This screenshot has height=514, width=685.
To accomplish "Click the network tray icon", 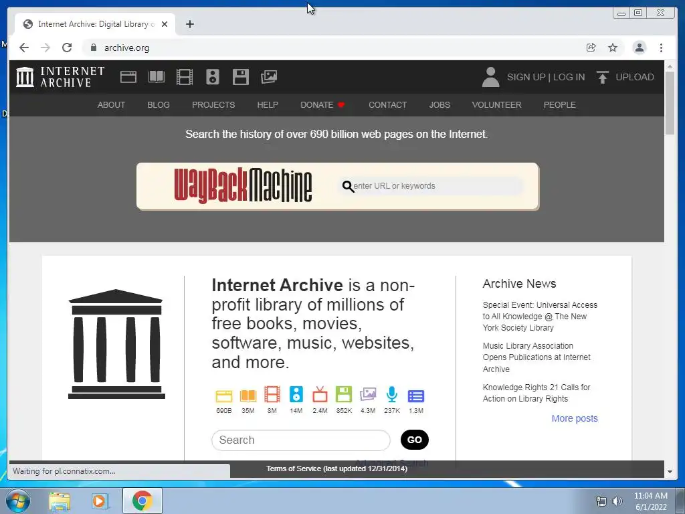I will (x=601, y=501).
